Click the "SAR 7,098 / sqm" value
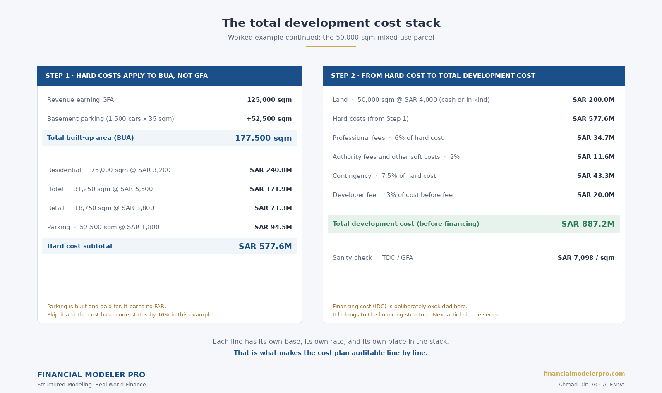The image size is (662, 393). click(x=586, y=258)
